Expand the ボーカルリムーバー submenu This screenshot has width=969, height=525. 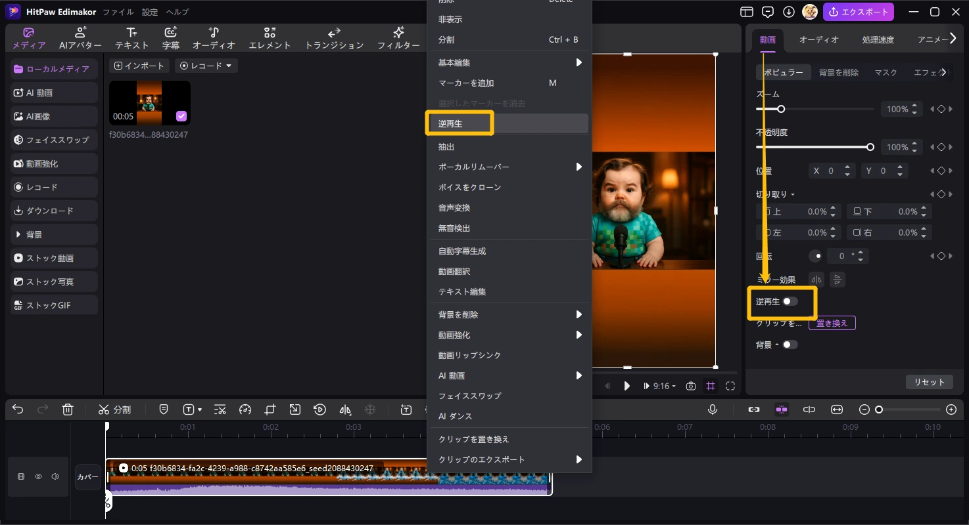pos(509,167)
